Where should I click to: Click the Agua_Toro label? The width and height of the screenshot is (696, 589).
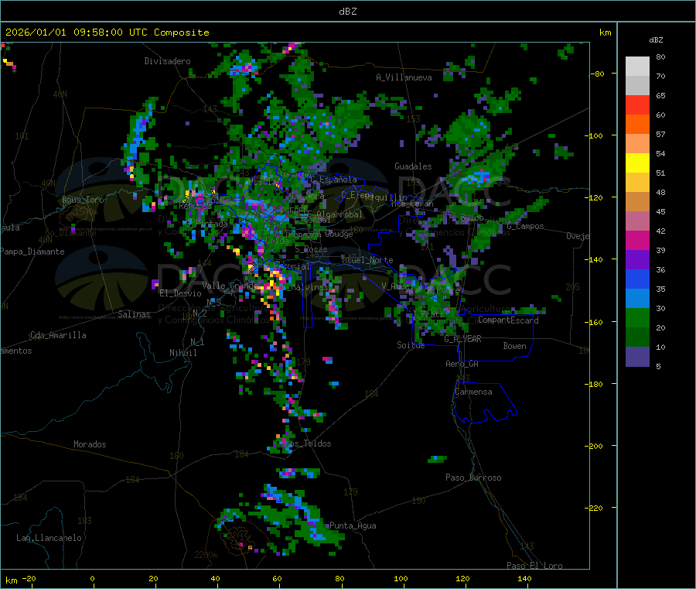pos(83,200)
